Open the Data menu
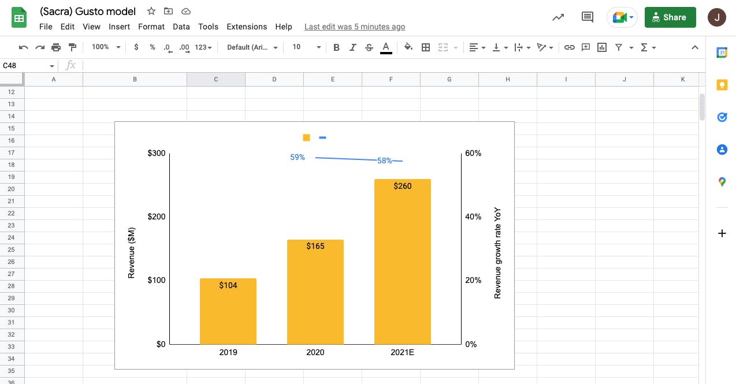 click(181, 27)
